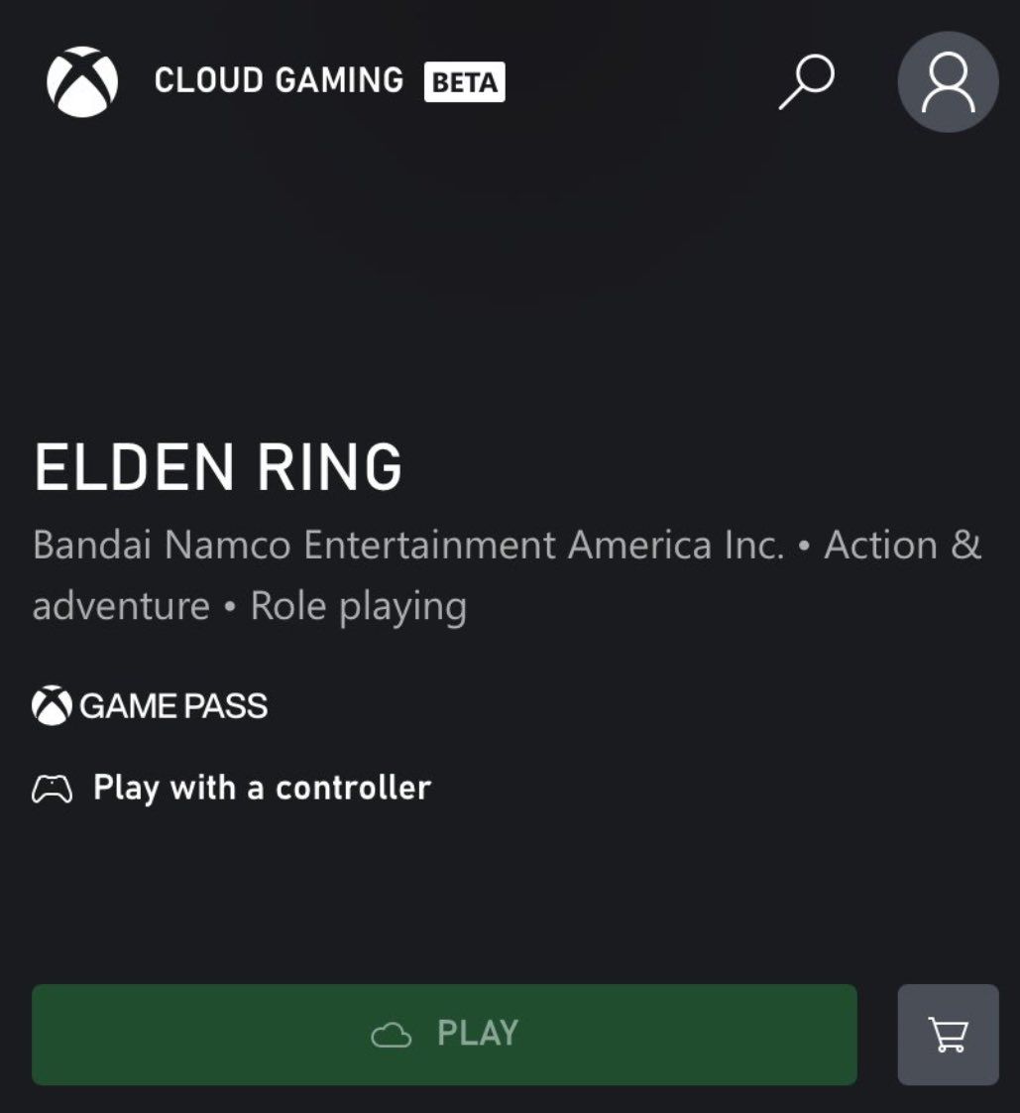Click the Play with a controller text

(262, 789)
